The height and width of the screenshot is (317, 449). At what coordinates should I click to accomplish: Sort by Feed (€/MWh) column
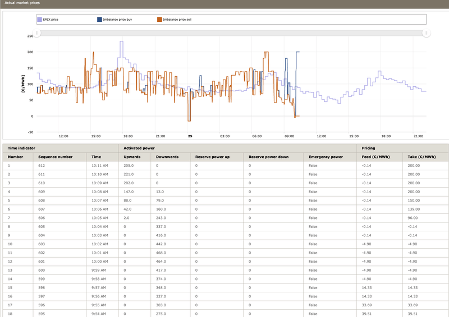(374, 157)
